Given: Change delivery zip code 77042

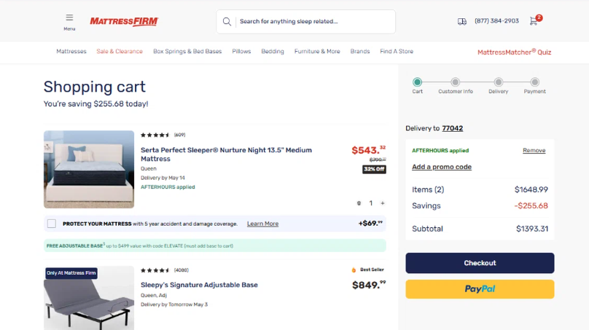Looking at the screenshot, I should pos(452,128).
